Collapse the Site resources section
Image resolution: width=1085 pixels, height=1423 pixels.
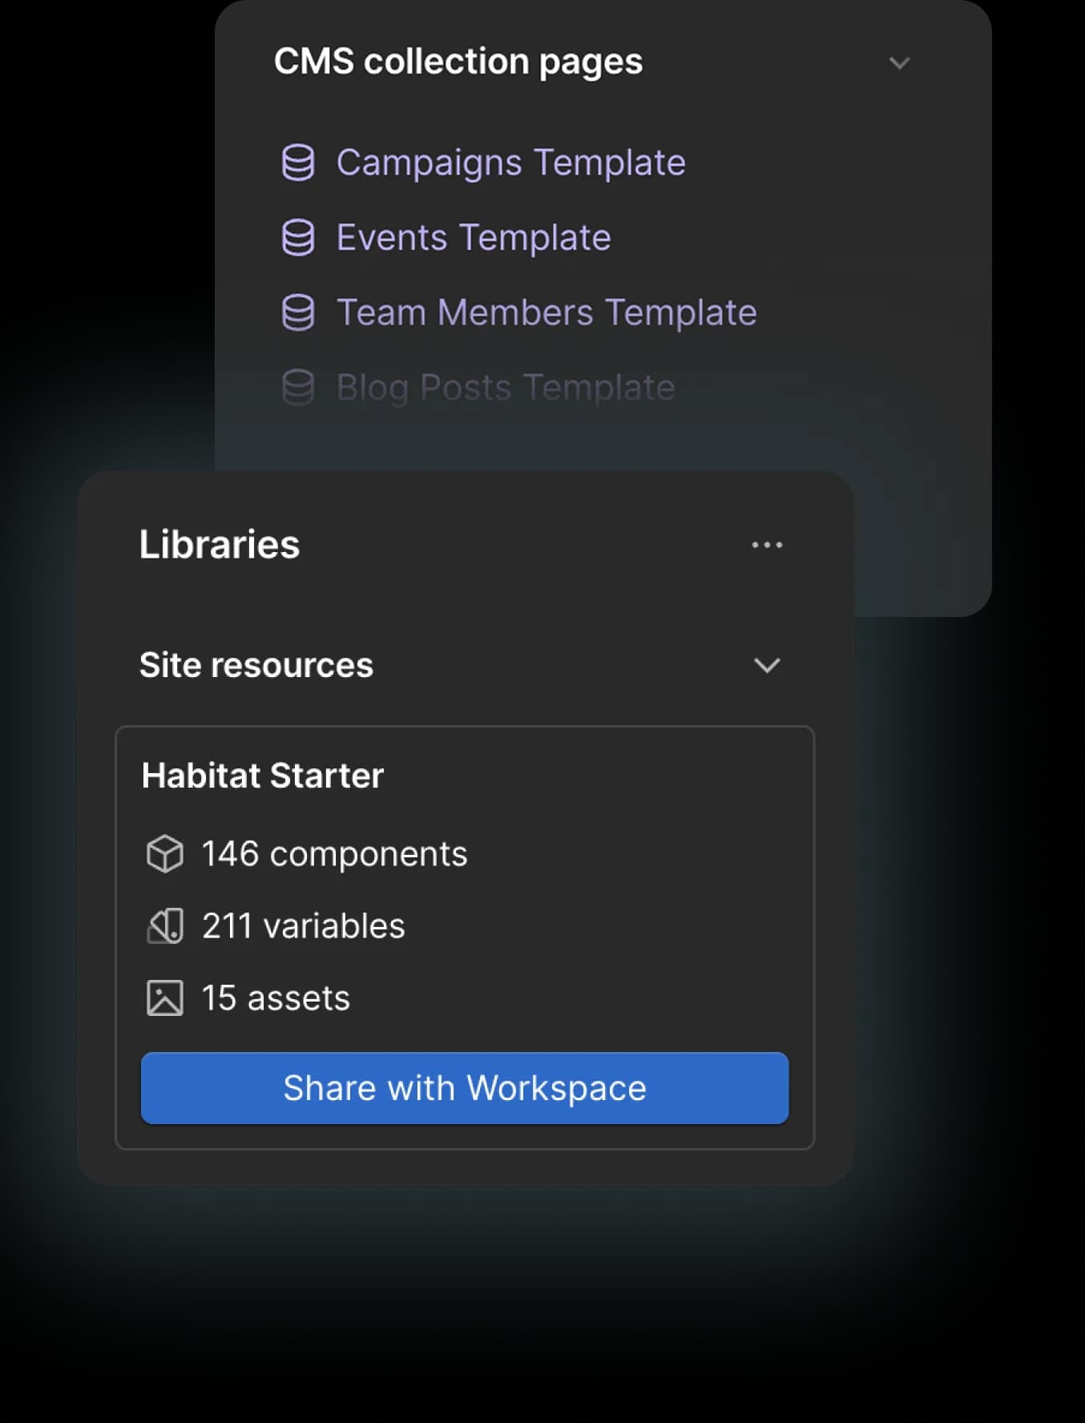coord(767,665)
